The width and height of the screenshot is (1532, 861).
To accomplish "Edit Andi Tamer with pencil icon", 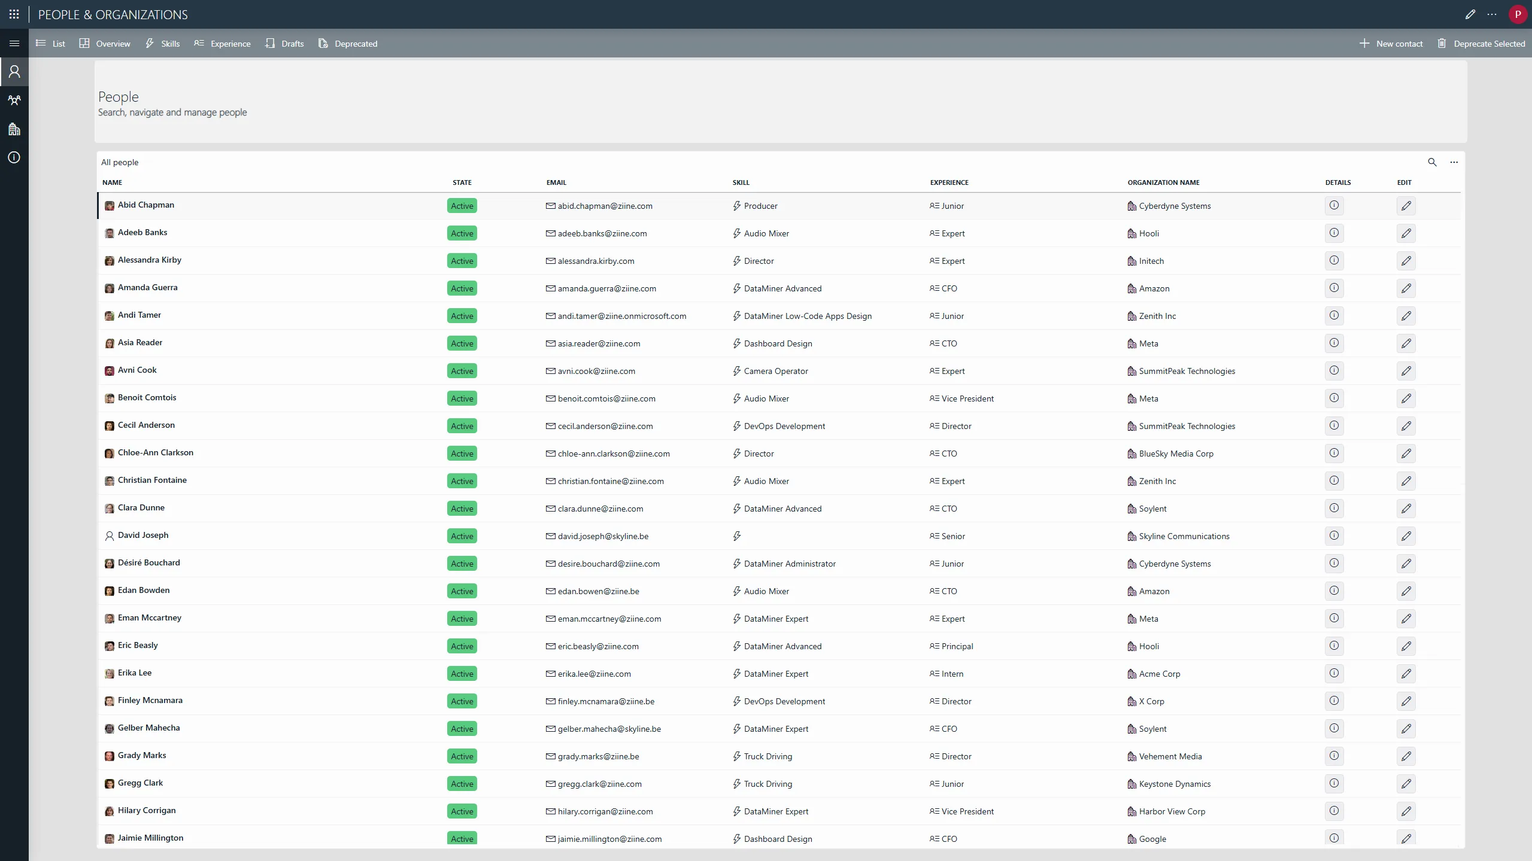I will point(1406,316).
